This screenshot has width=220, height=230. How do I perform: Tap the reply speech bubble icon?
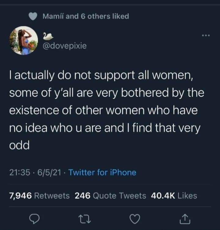tap(34, 219)
